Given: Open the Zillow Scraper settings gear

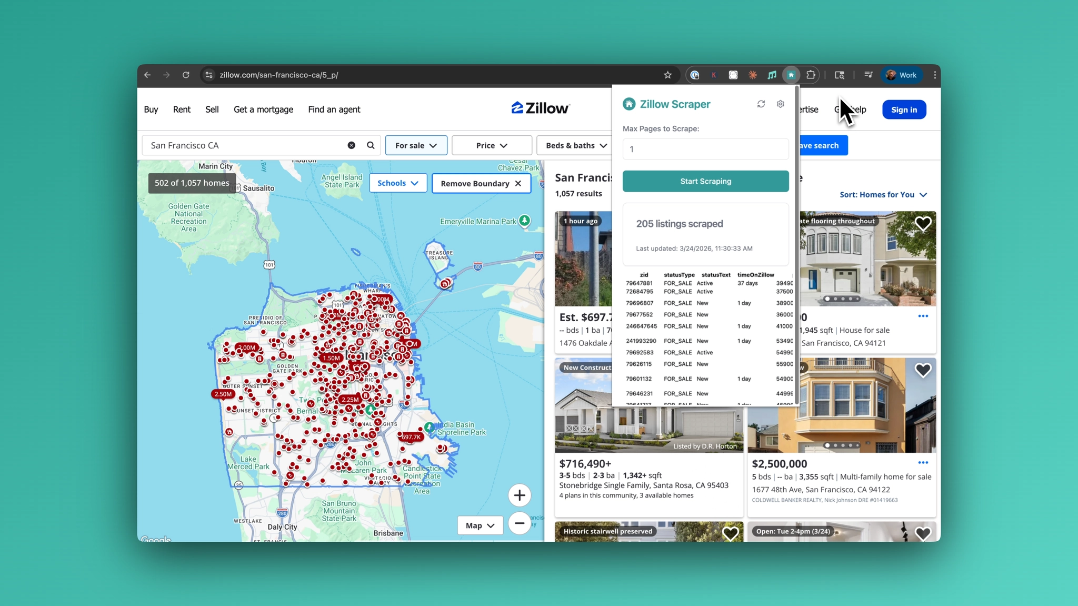Looking at the screenshot, I should point(780,104).
